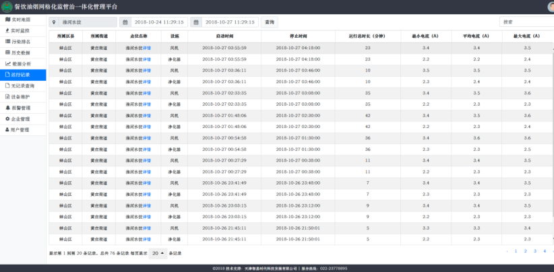Viewport: 554px width, 272px height.
Task: Click the 详情 link in the first row
Action: [x=147, y=48]
